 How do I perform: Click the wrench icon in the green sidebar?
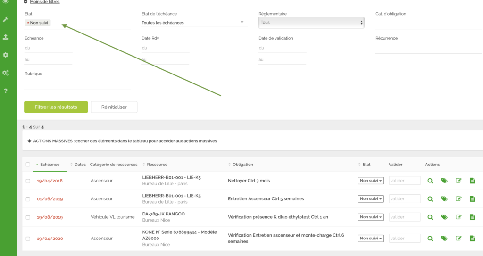tap(6, 19)
